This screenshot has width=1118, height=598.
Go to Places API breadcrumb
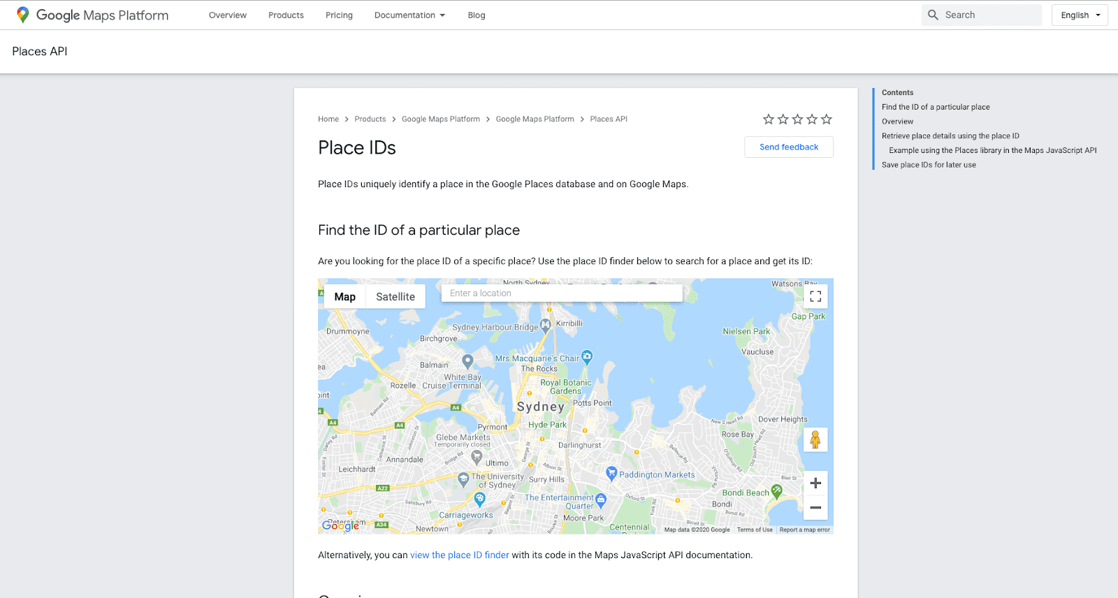609,119
